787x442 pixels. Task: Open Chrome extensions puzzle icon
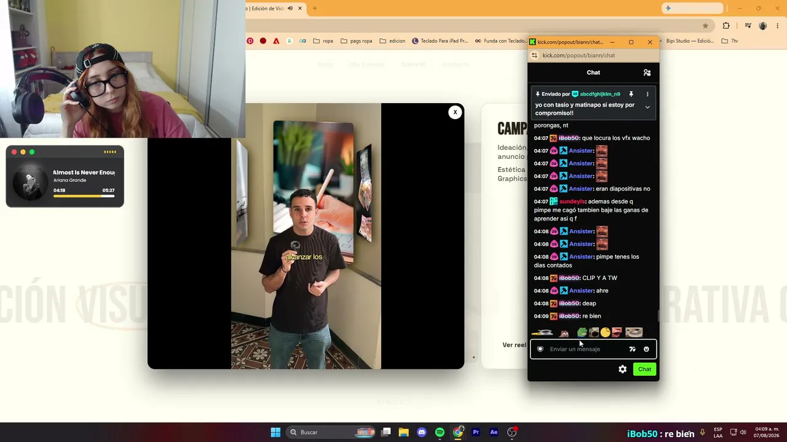pos(726,26)
